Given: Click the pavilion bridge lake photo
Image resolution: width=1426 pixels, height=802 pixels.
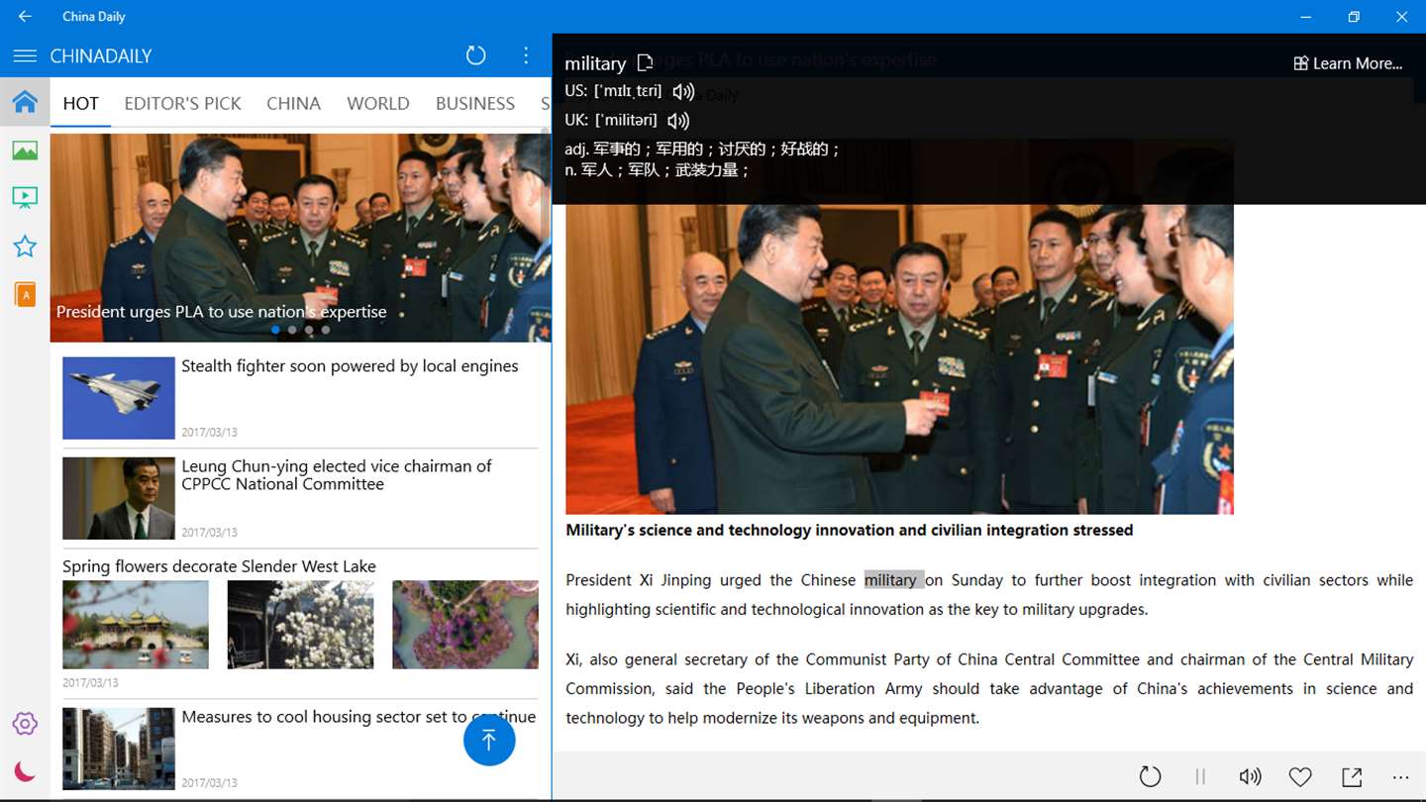Looking at the screenshot, I should pos(136,625).
